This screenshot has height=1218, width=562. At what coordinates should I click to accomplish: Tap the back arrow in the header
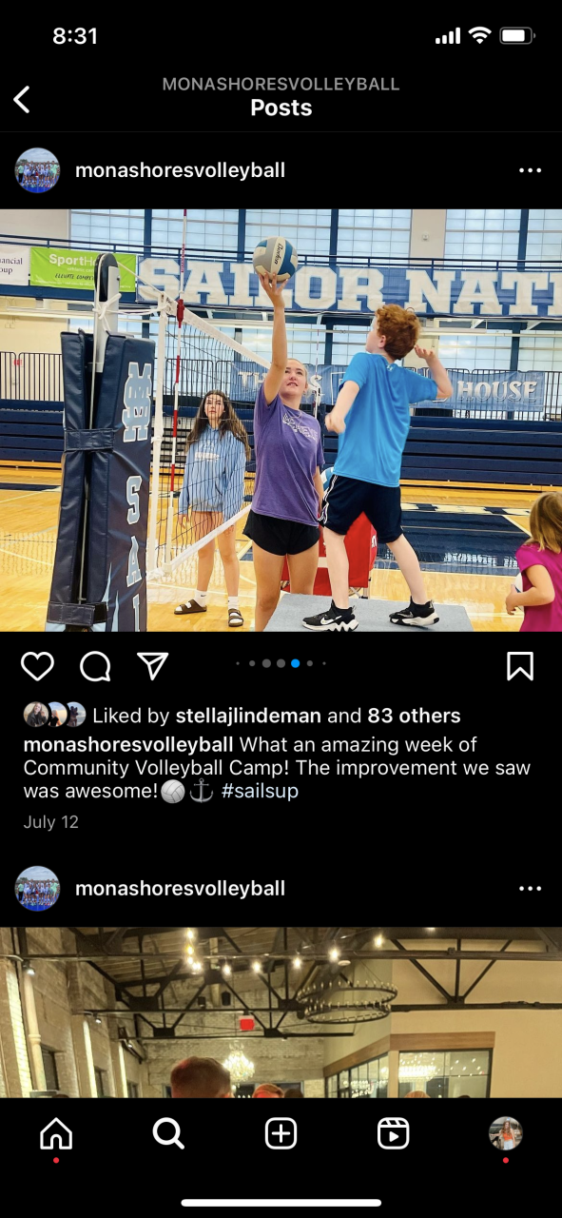tap(22, 99)
